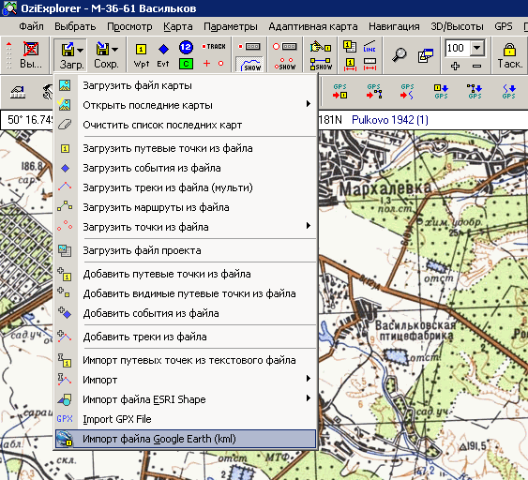The image size is (528, 480).
Task: Open the Навигация menu
Action: (394, 26)
